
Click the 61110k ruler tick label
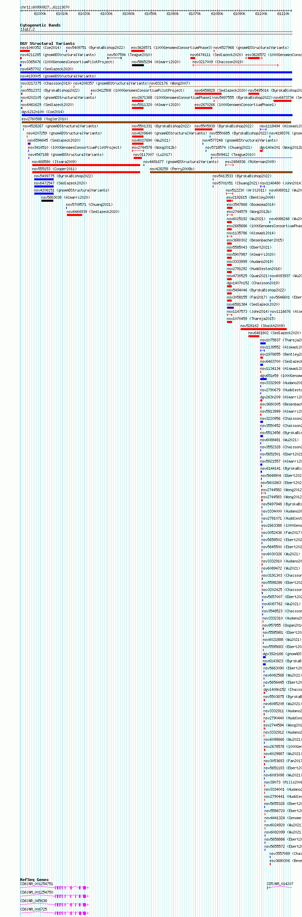pyautogui.click(x=283, y=14)
